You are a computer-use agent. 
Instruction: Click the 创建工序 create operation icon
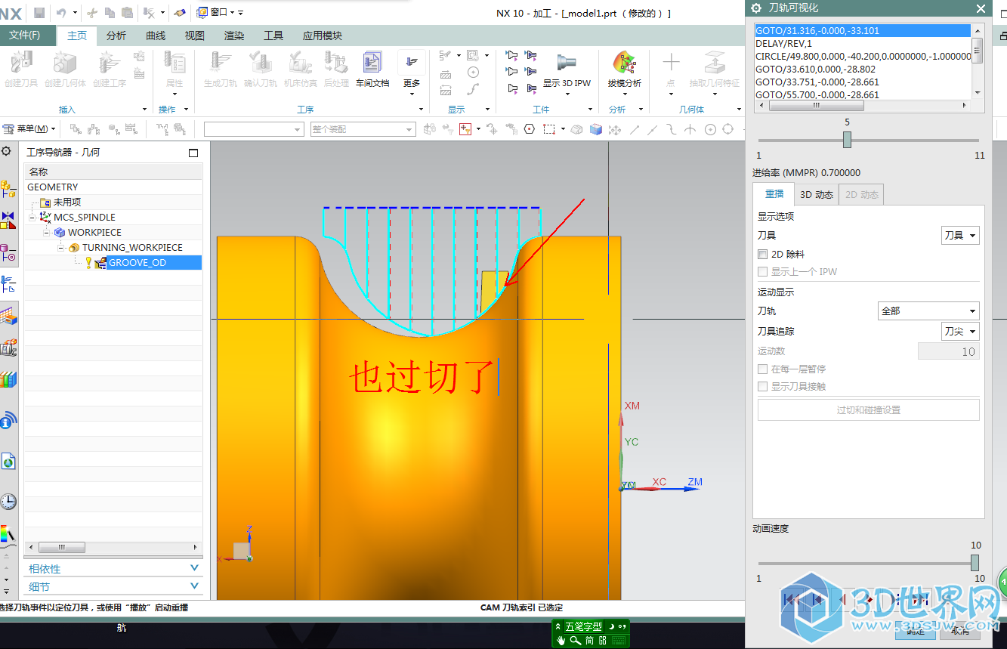tap(110, 70)
